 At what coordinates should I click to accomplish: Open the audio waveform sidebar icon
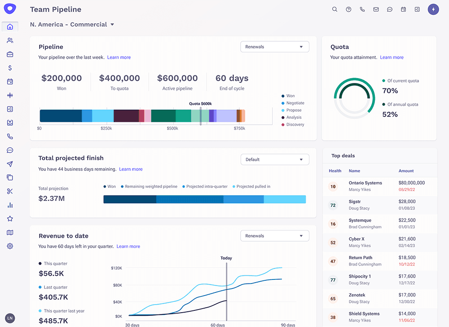click(x=10, y=96)
